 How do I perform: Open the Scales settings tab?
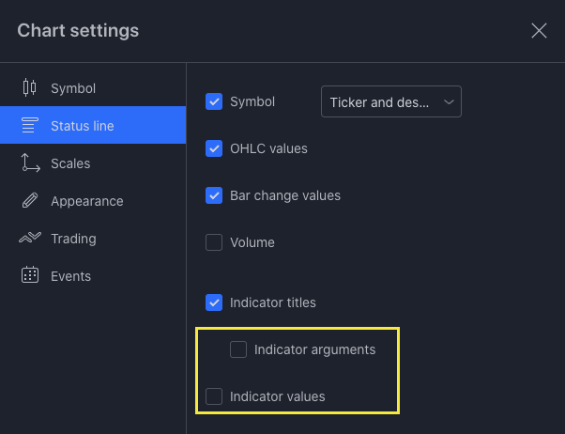tap(70, 163)
